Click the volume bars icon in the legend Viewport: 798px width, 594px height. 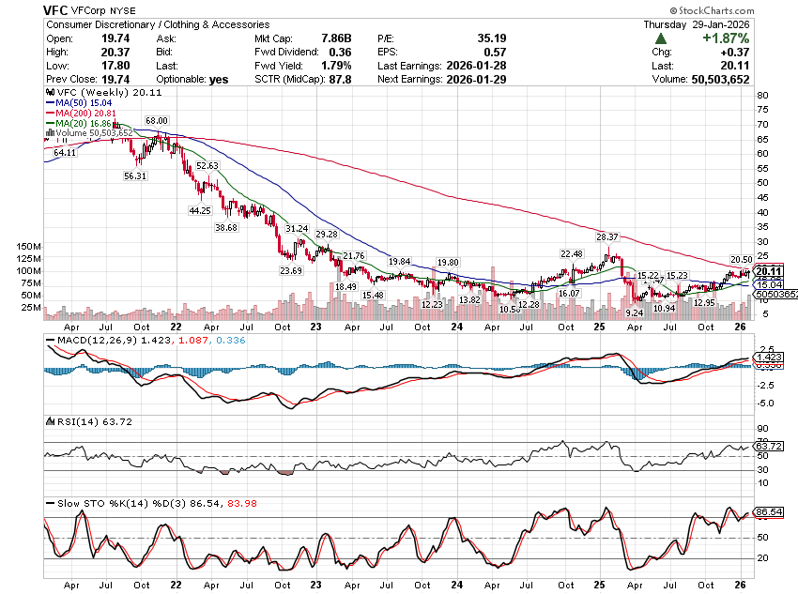point(49,133)
